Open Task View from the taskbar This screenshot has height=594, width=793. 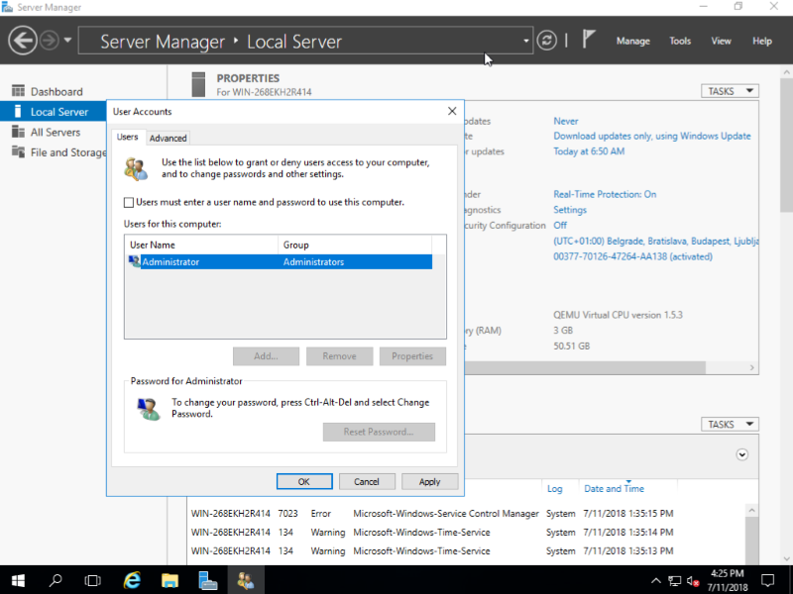tap(92, 580)
